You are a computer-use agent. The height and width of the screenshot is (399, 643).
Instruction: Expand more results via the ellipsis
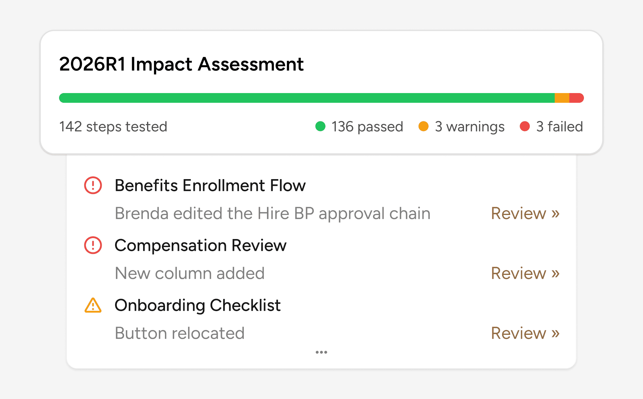(x=321, y=352)
